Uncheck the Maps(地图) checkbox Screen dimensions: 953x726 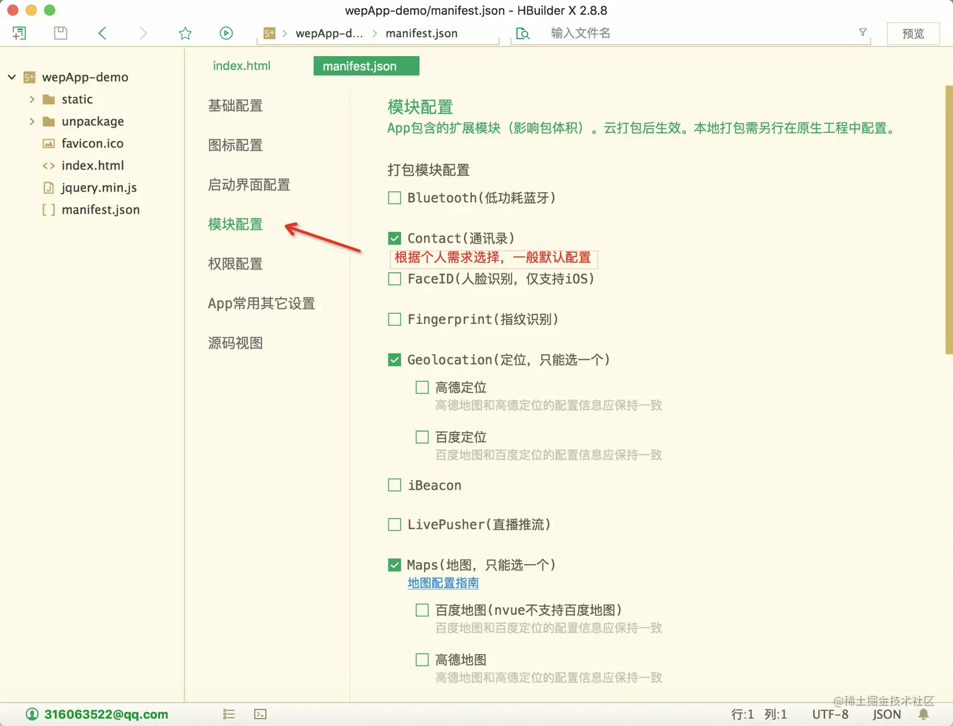[x=395, y=565]
